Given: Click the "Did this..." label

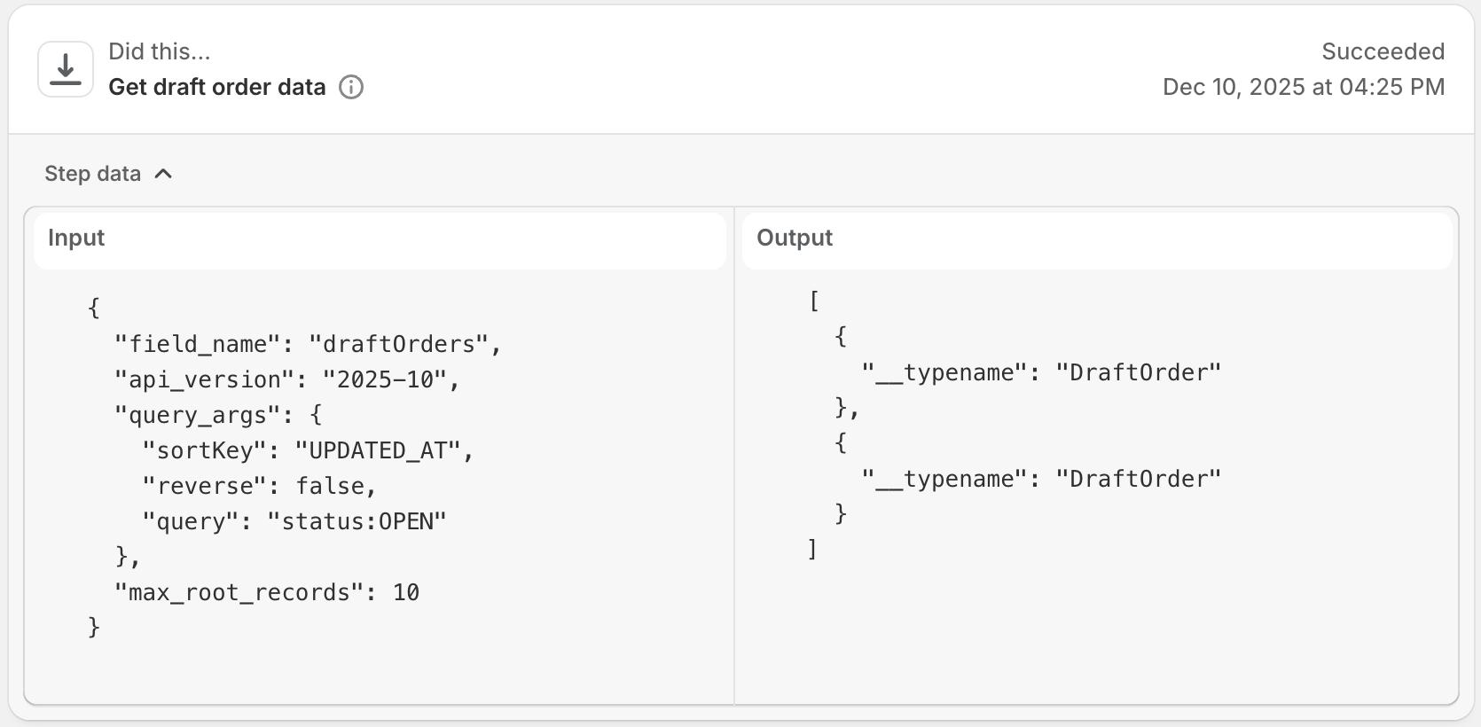Looking at the screenshot, I should coord(160,51).
